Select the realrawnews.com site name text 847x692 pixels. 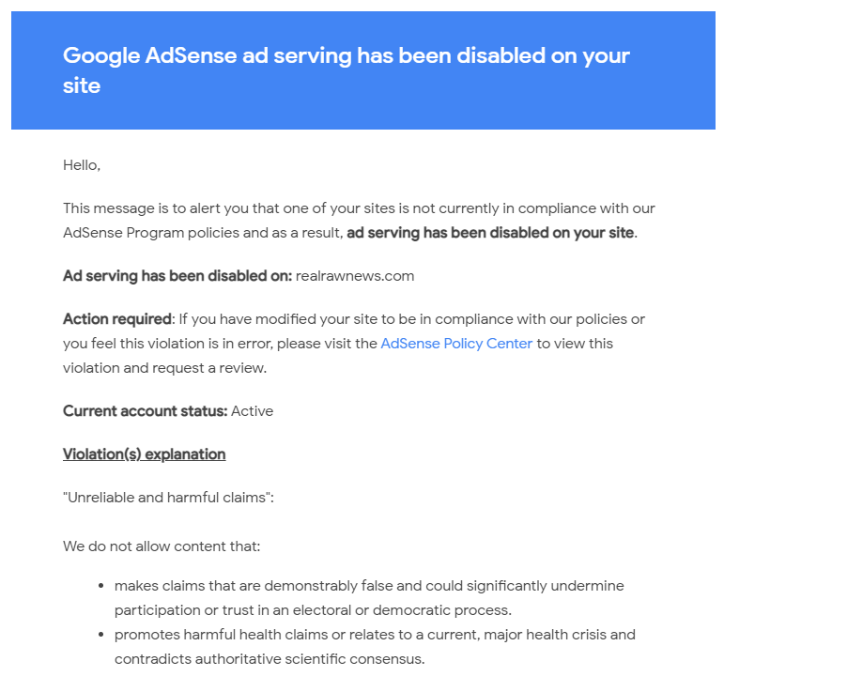pyautogui.click(x=355, y=276)
